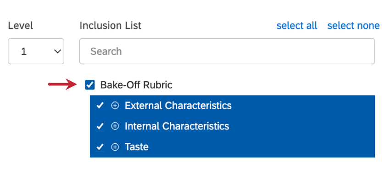390x169 pixels.
Task: Uncheck the Bake-Off Rubric checkbox
Action: pyautogui.click(x=90, y=85)
